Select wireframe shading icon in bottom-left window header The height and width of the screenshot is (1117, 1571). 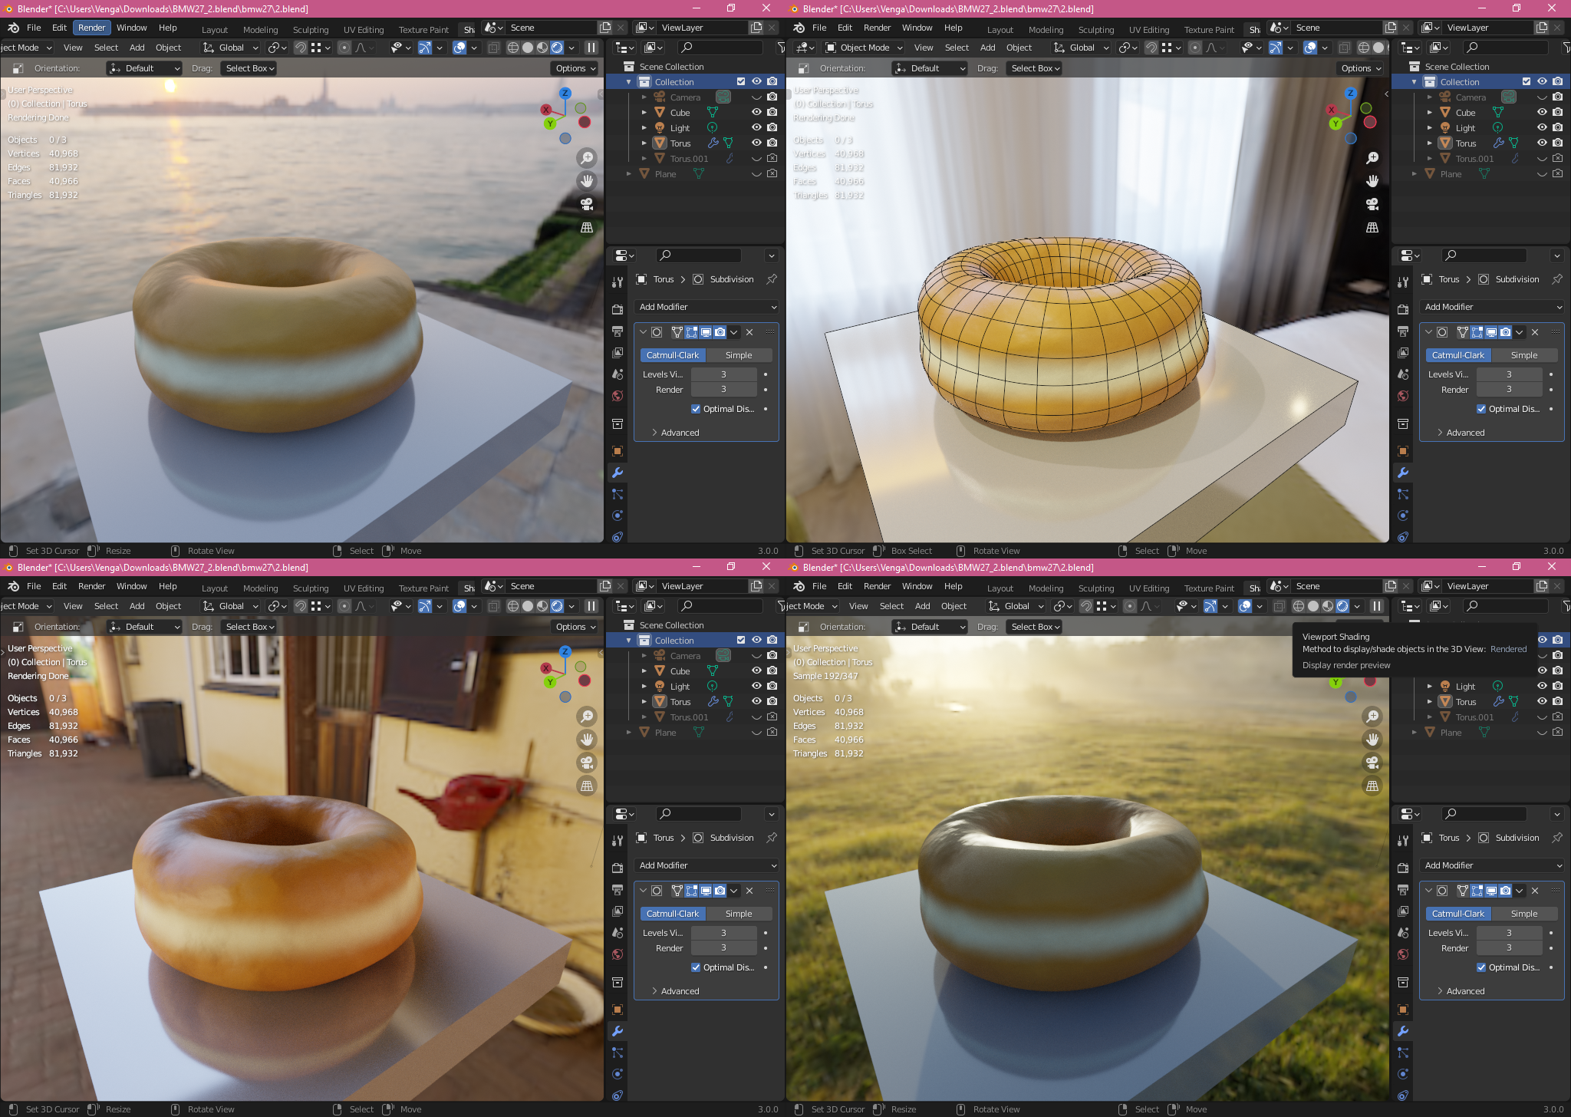[513, 606]
